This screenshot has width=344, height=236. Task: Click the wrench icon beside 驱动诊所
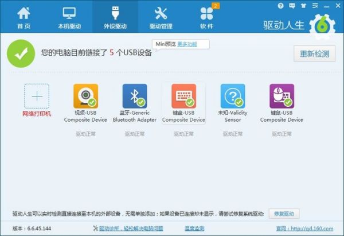[x=95, y=229]
